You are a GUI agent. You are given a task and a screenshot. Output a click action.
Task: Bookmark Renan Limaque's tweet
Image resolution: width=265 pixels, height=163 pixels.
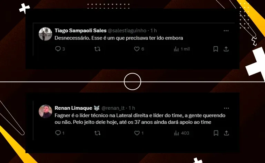click(x=216, y=133)
